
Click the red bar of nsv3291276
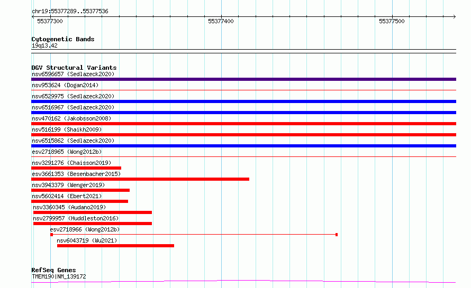(x=76, y=168)
